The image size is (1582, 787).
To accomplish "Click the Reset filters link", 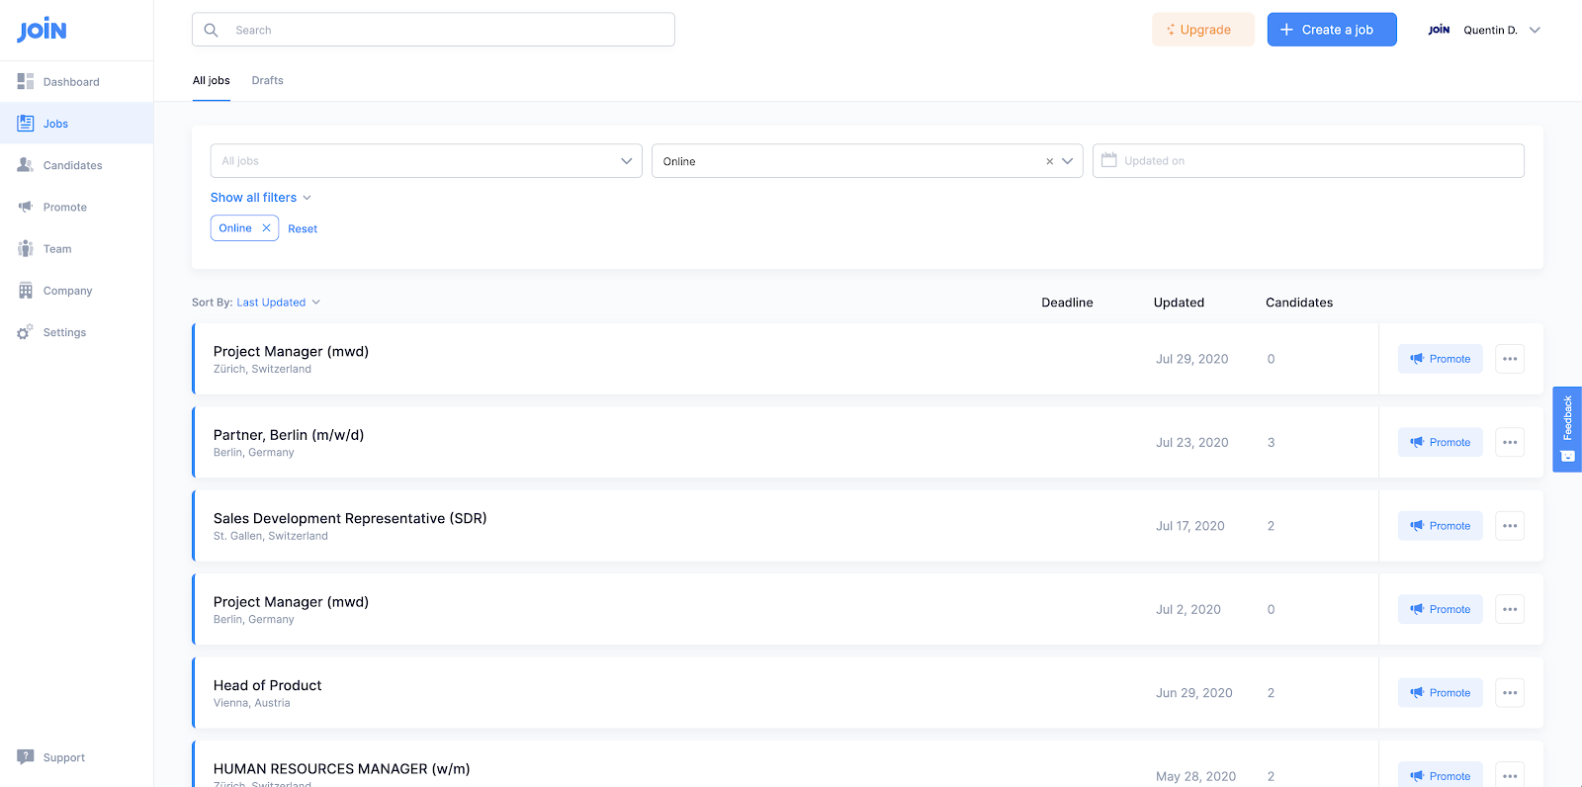I will click(303, 229).
